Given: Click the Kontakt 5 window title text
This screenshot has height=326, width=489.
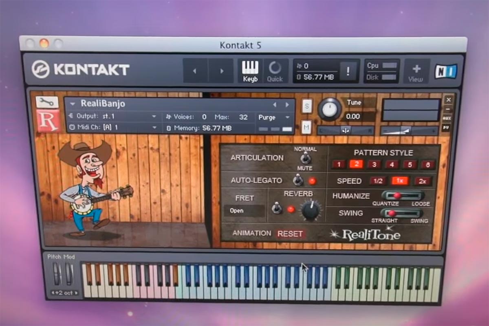Looking at the screenshot, I should [x=240, y=45].
